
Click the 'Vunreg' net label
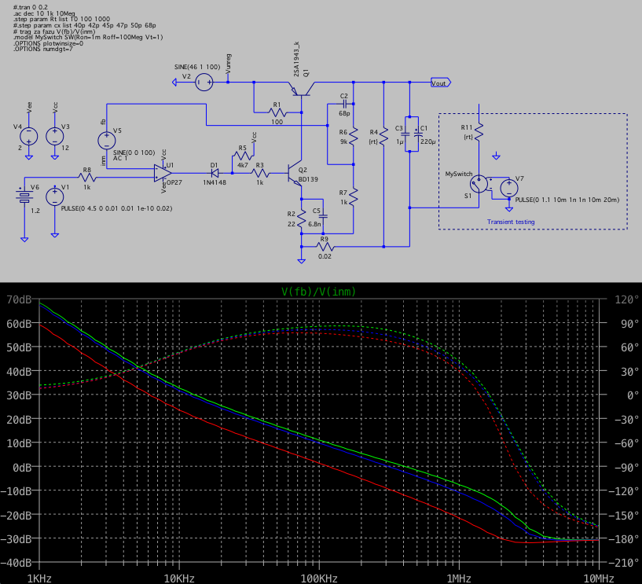(x=229, y=64)
